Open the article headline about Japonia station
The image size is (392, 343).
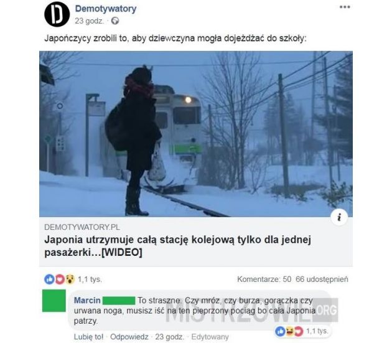coord(178,246)
